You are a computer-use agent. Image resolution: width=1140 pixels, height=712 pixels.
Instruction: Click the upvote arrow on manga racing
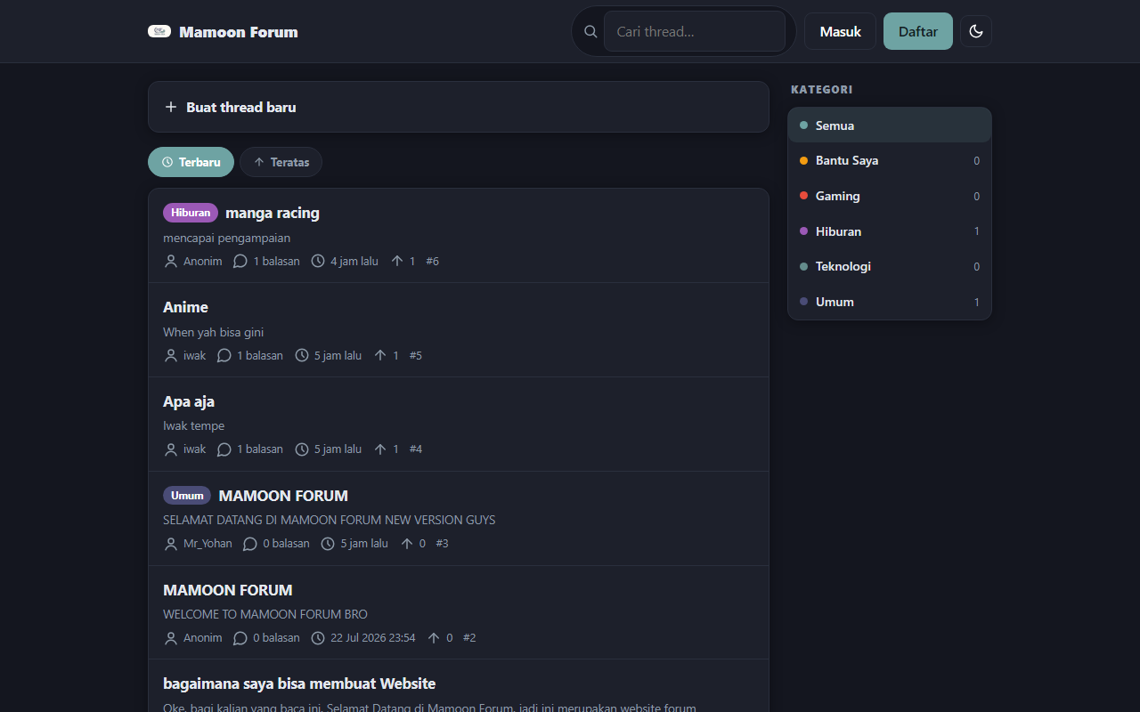[x=397, y=261]
